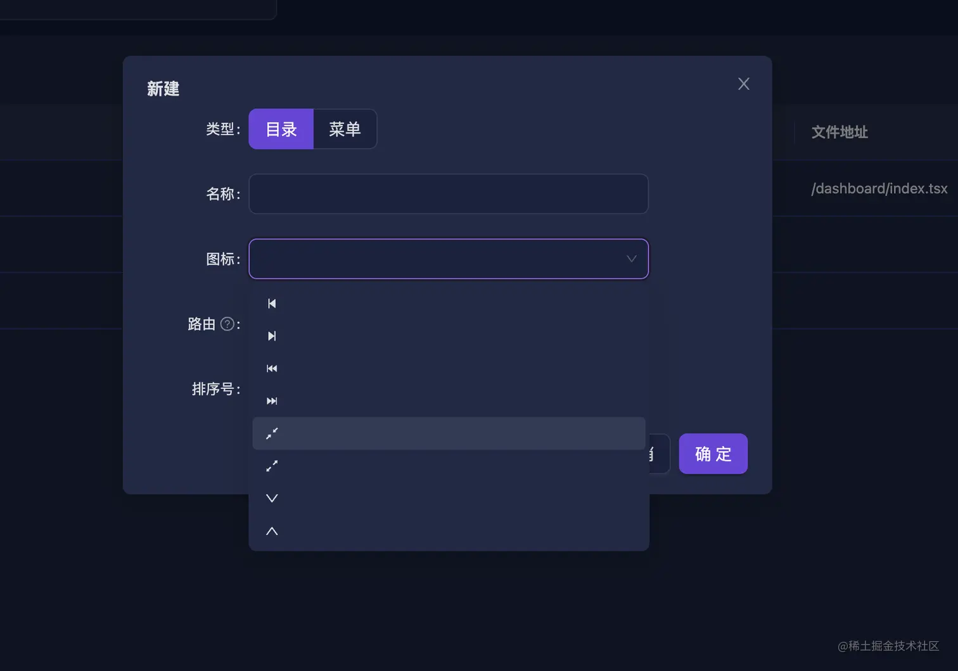958x671 pixels.
Task: Focus the 名称 input field
Action: tap(449, 194)
